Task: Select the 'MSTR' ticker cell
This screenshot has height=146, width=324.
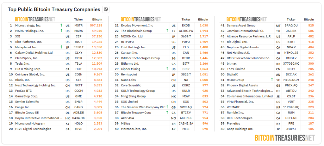Action: [78, 26]
